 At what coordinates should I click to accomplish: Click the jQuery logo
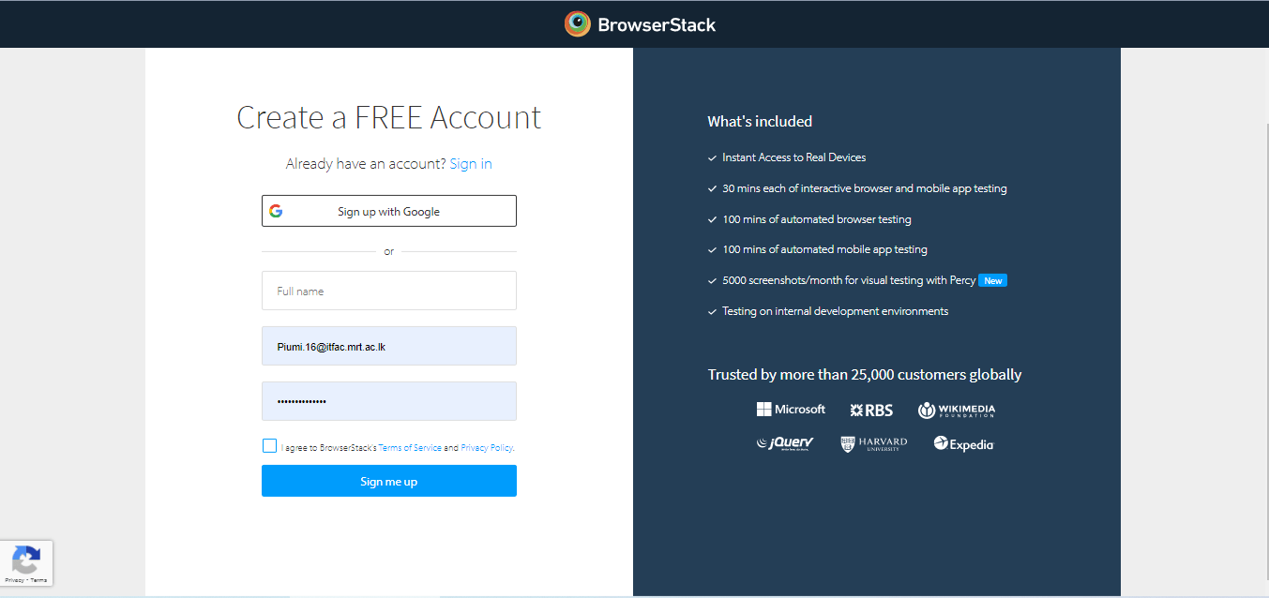(785, 443)
